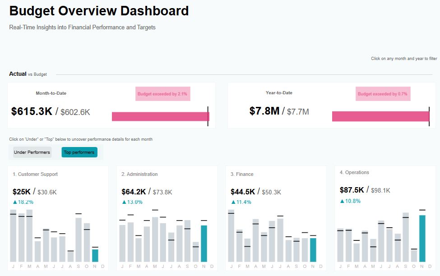Click the Month-to-Date label

point(51,93)
